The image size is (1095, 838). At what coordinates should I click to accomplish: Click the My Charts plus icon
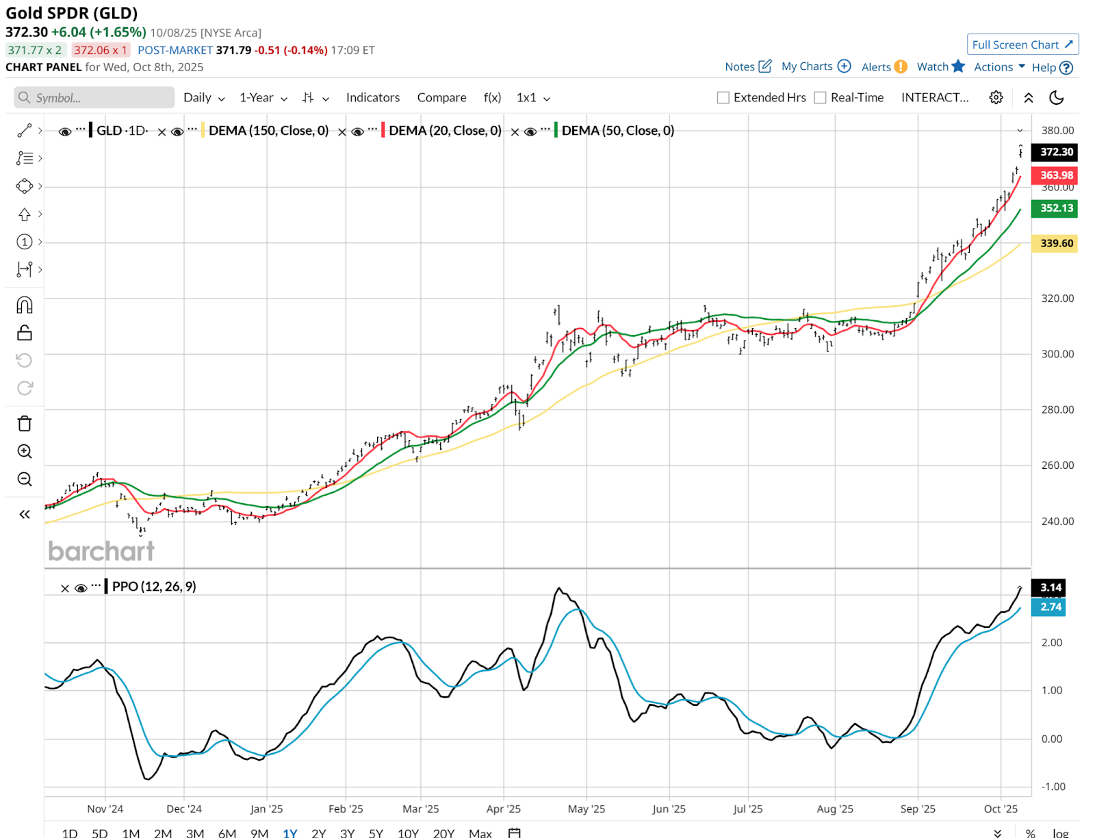[845, 66]
